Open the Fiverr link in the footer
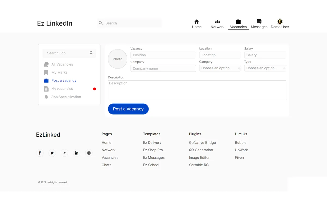 tap(240, 157)
